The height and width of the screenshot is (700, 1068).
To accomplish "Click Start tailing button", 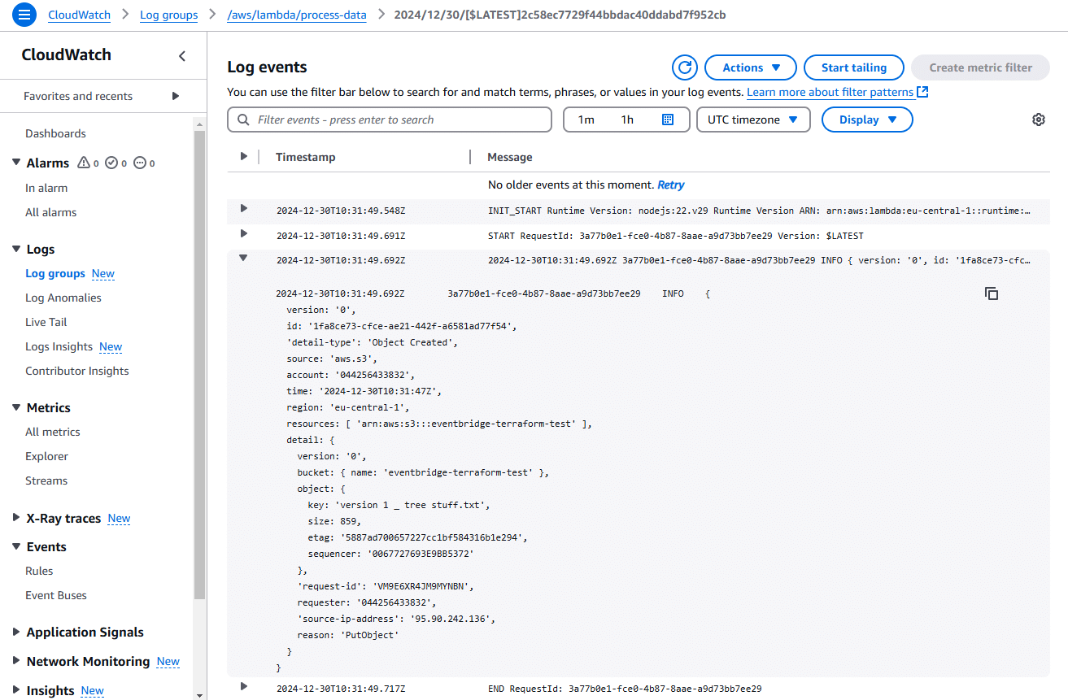I will (x=854, y=67).
